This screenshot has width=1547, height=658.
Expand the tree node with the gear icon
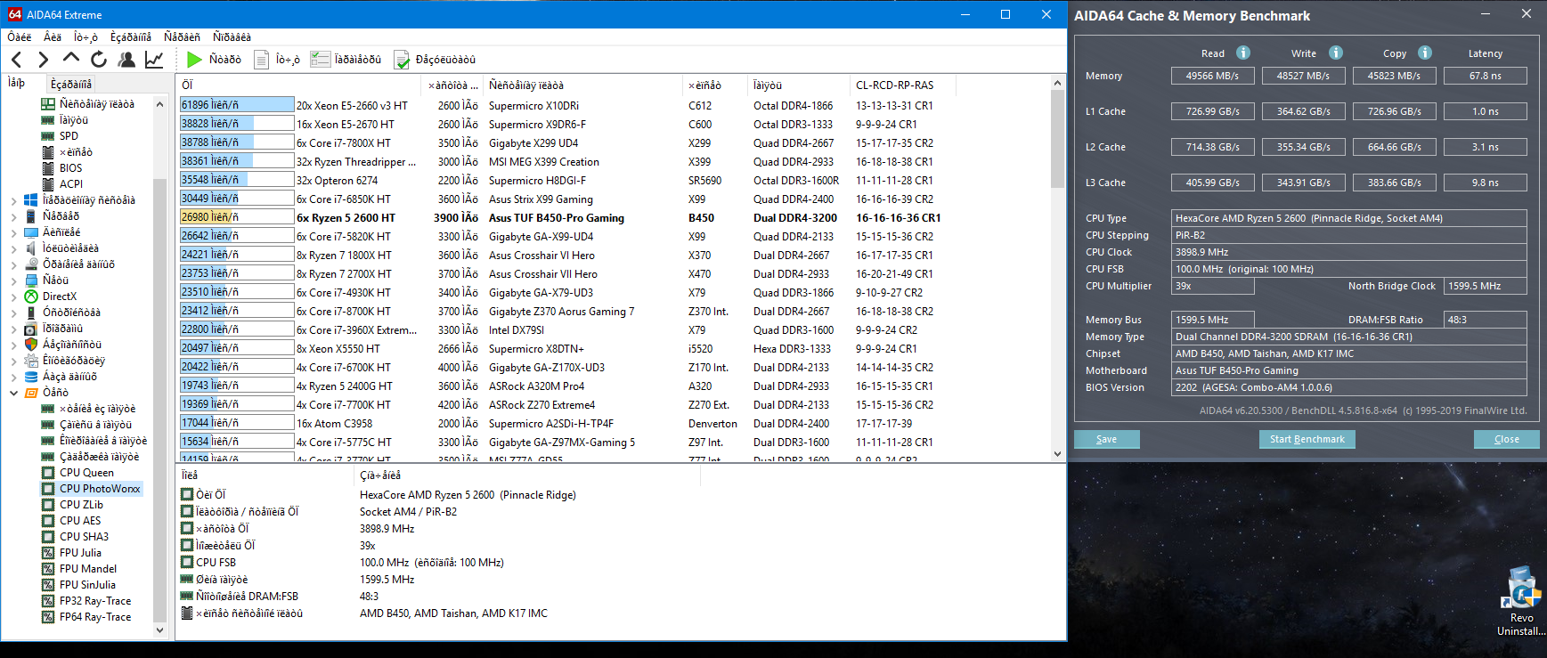click(13, 361)
